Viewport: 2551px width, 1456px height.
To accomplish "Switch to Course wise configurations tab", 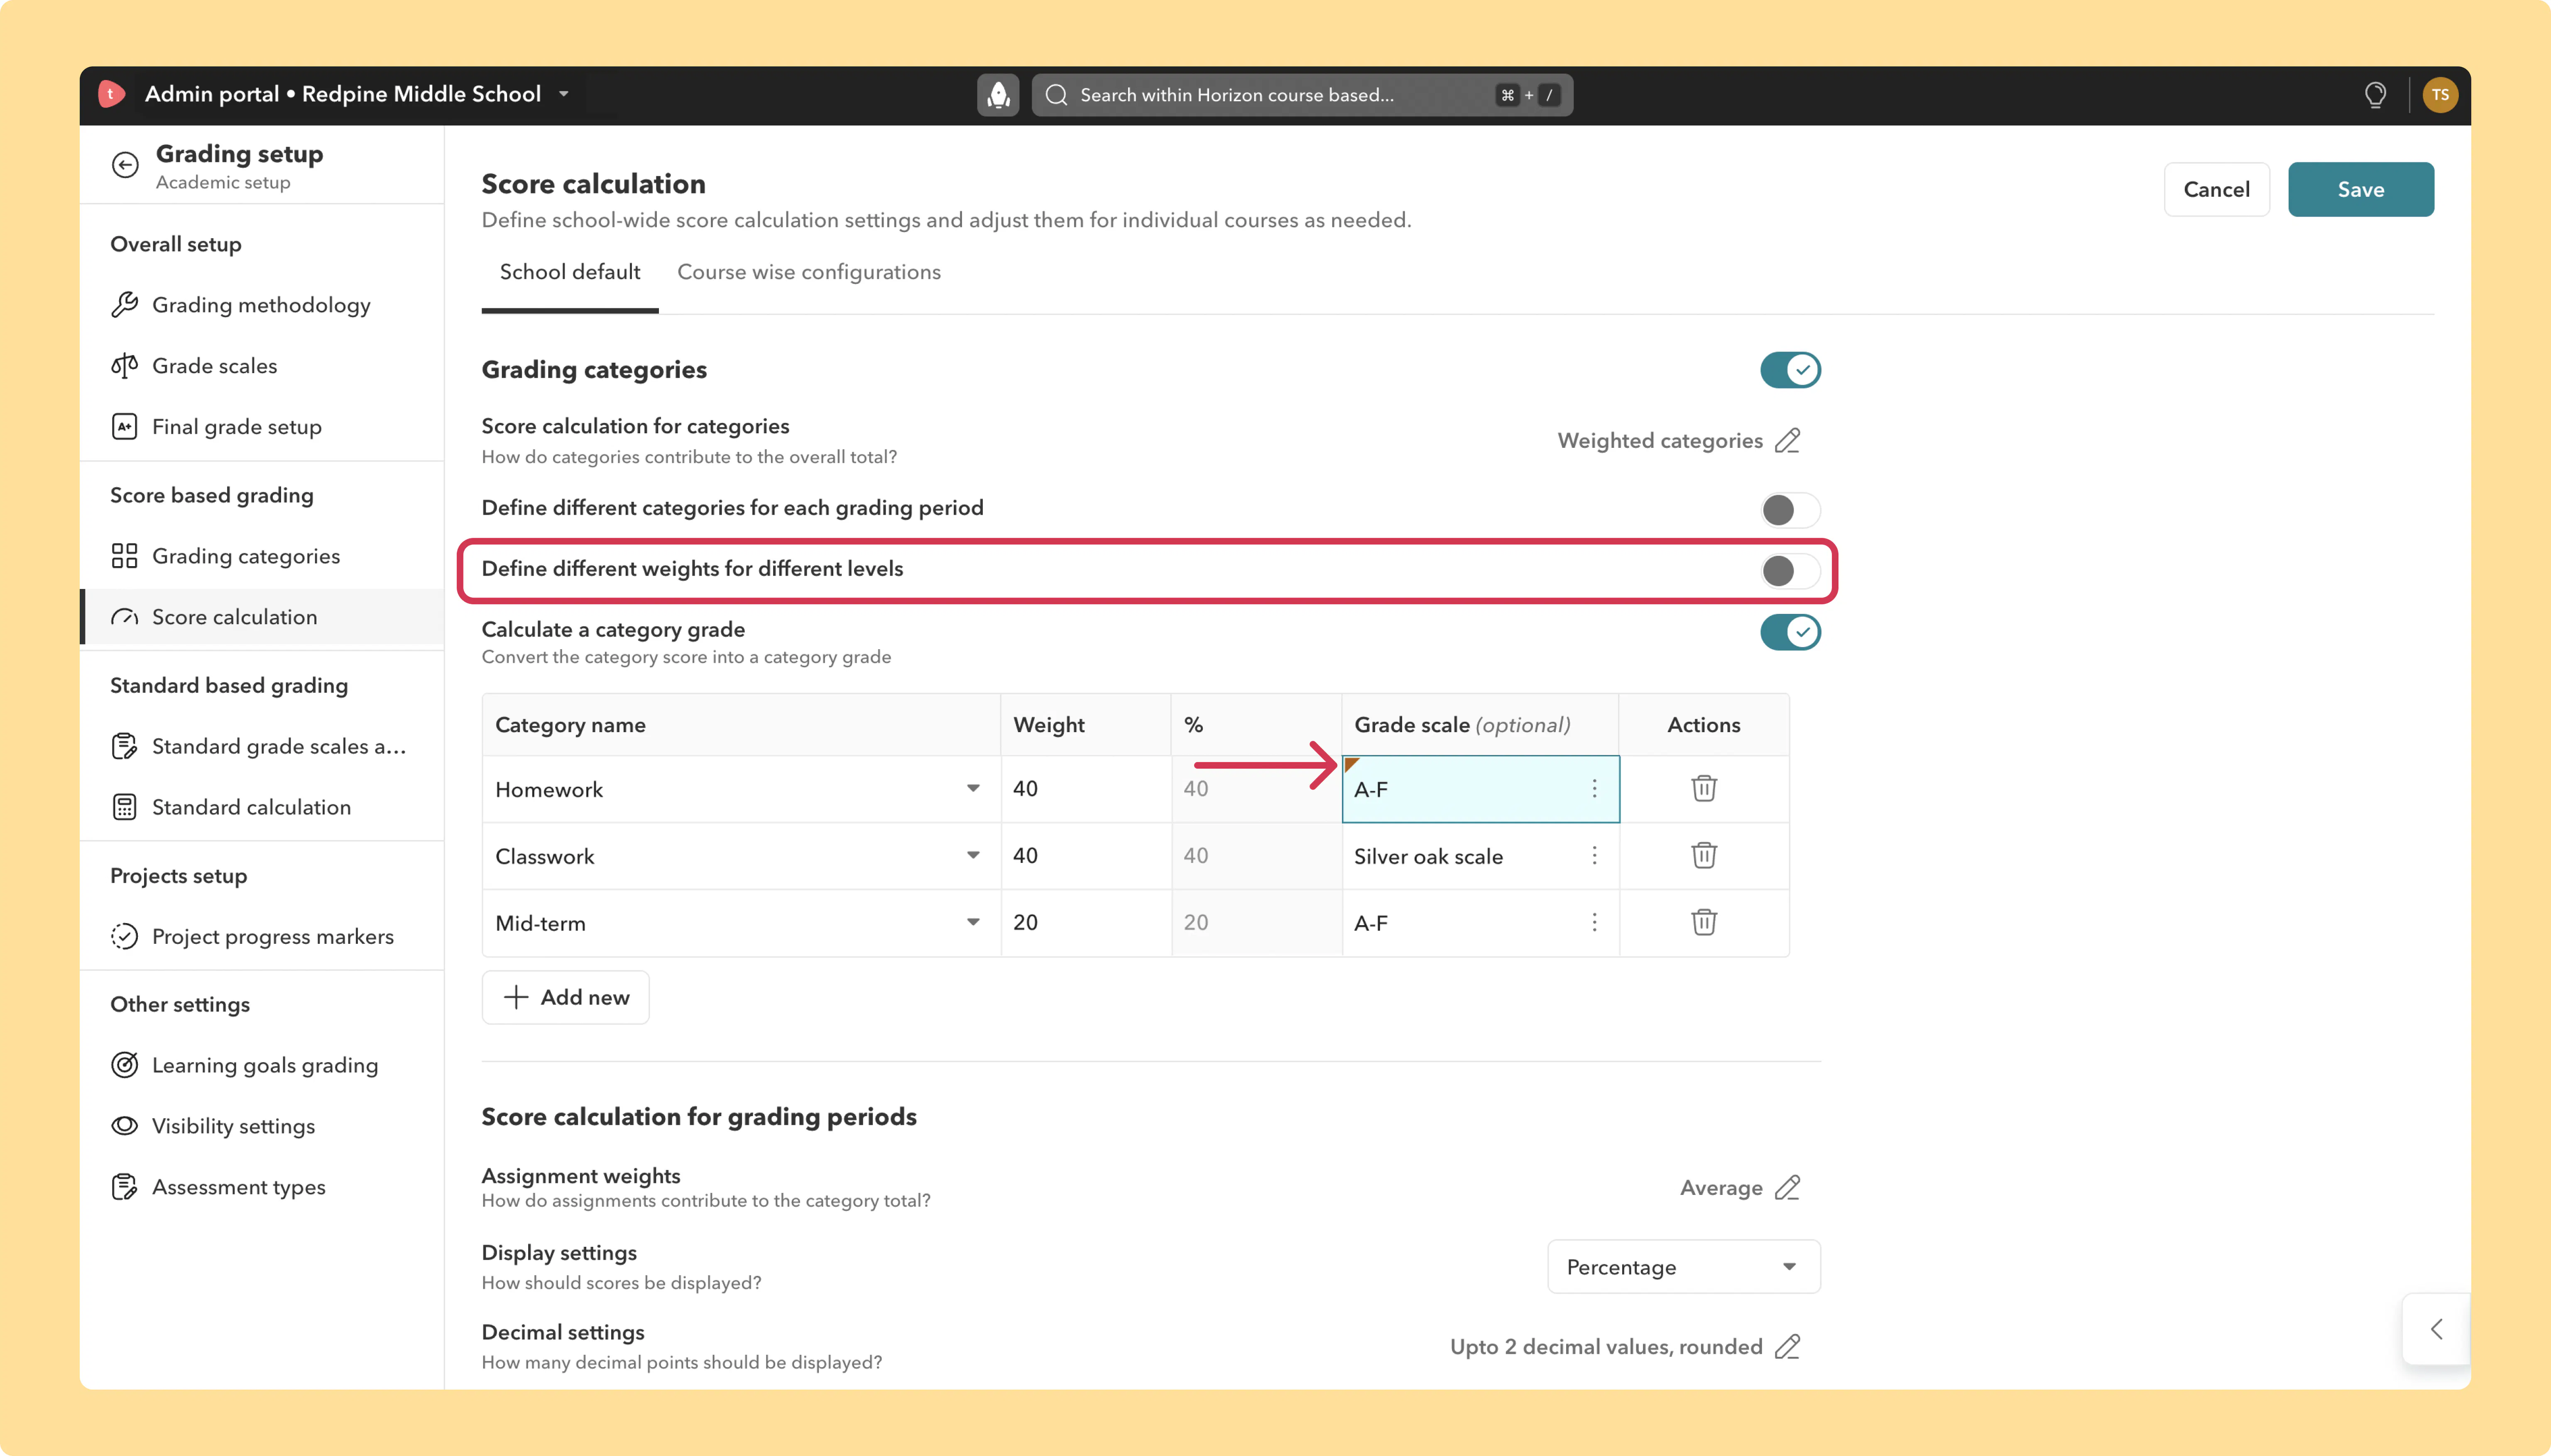I will point(809,272).
